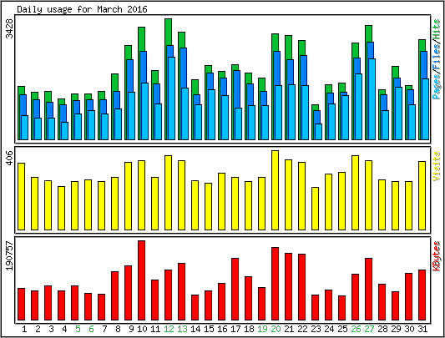Click the green Hits bar top for day 10
Viewport: 445px width, 338px height.
pos(142,39)
